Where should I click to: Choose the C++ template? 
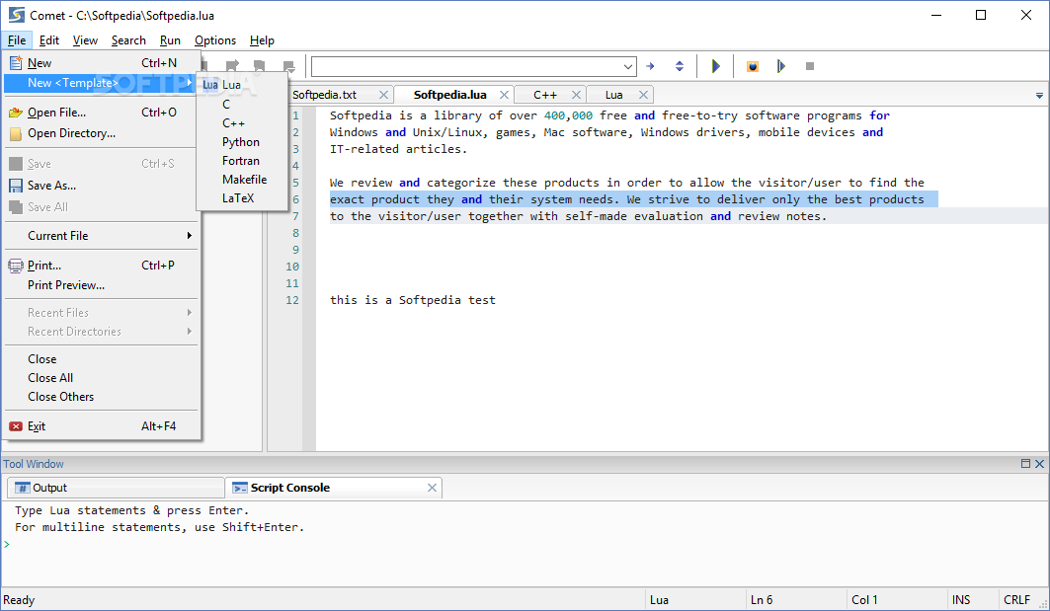click(242, 123)
